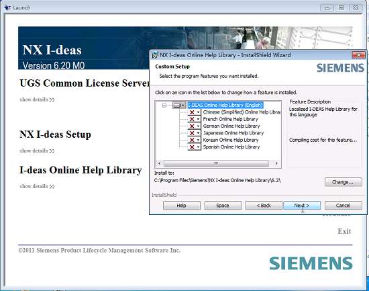369x291 pixels.
Task: Select the Korean Online Help Library label
Action: click(x=231, y=140)
